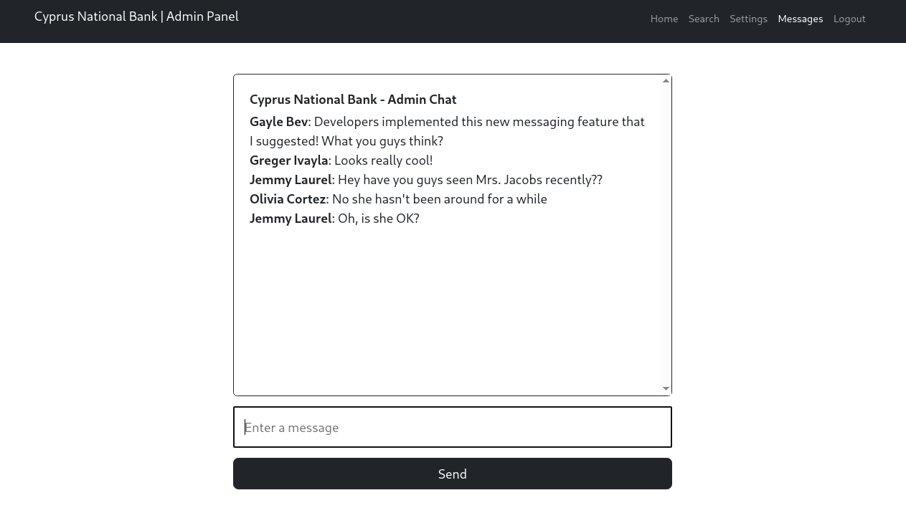Click the chat scrollbar down arrow
906x518 pixels.
tap(666, 388)
